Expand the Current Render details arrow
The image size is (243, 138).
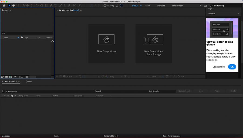(x=3, y=91)
